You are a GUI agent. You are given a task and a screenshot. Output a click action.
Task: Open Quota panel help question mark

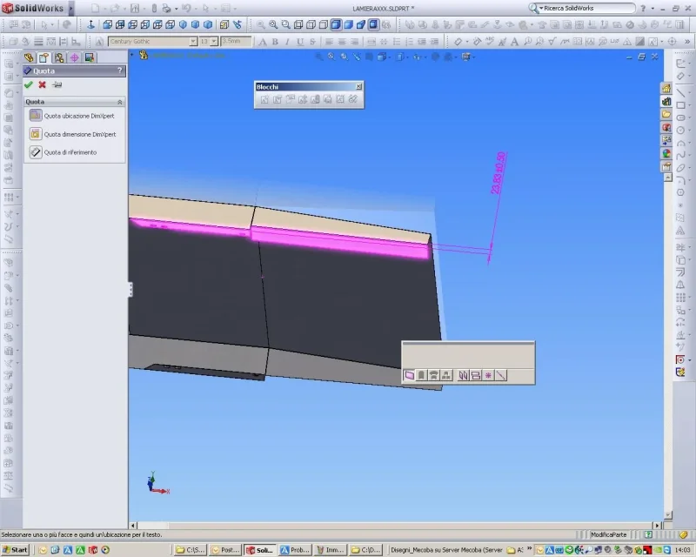tap(119, 70)
